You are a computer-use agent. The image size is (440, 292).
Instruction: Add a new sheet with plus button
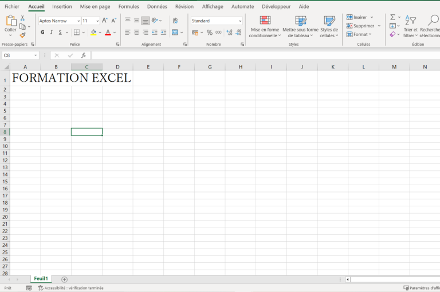[x=64, y=279]
